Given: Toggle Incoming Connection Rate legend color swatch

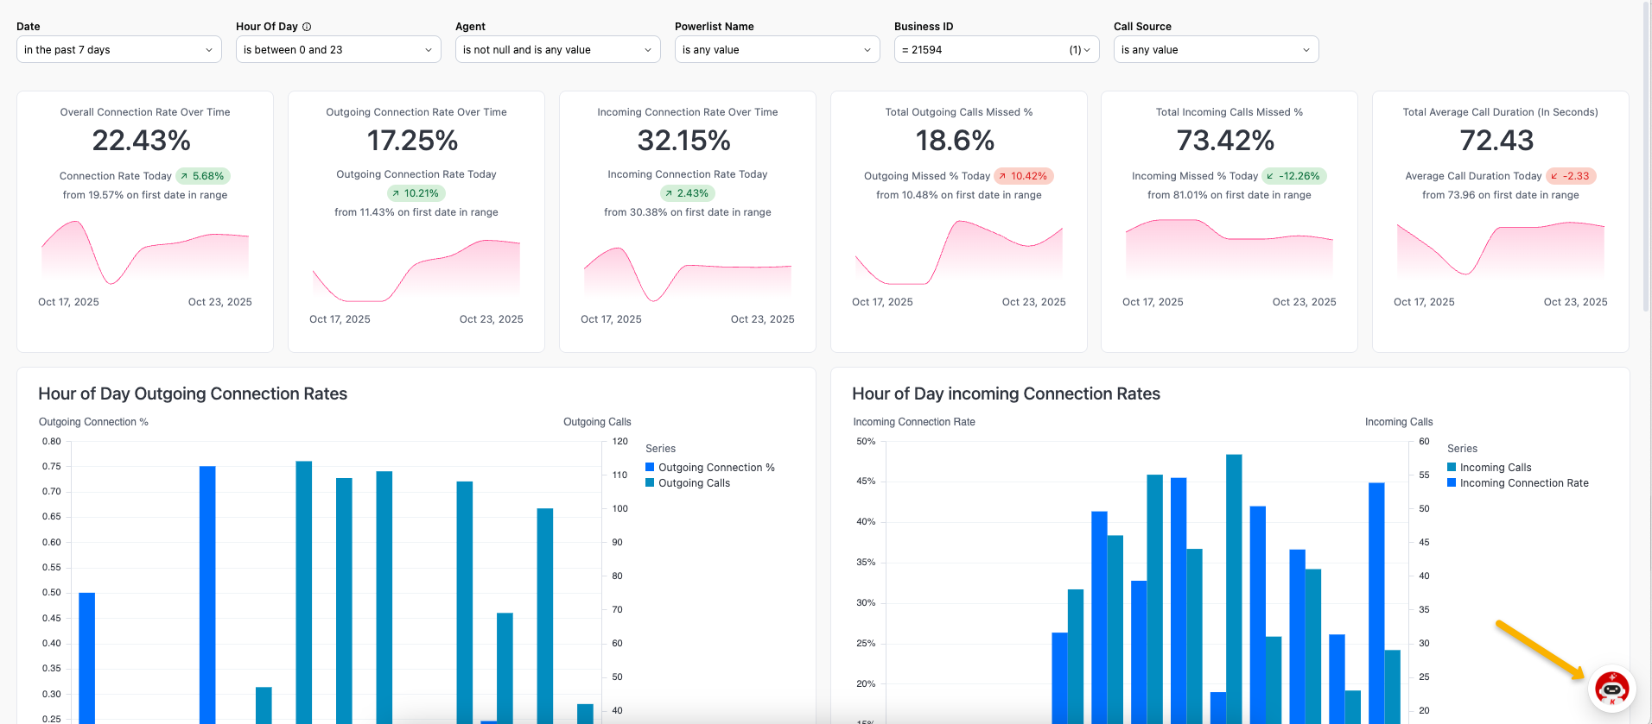Looking at the screenshot, I should 1452,483.
